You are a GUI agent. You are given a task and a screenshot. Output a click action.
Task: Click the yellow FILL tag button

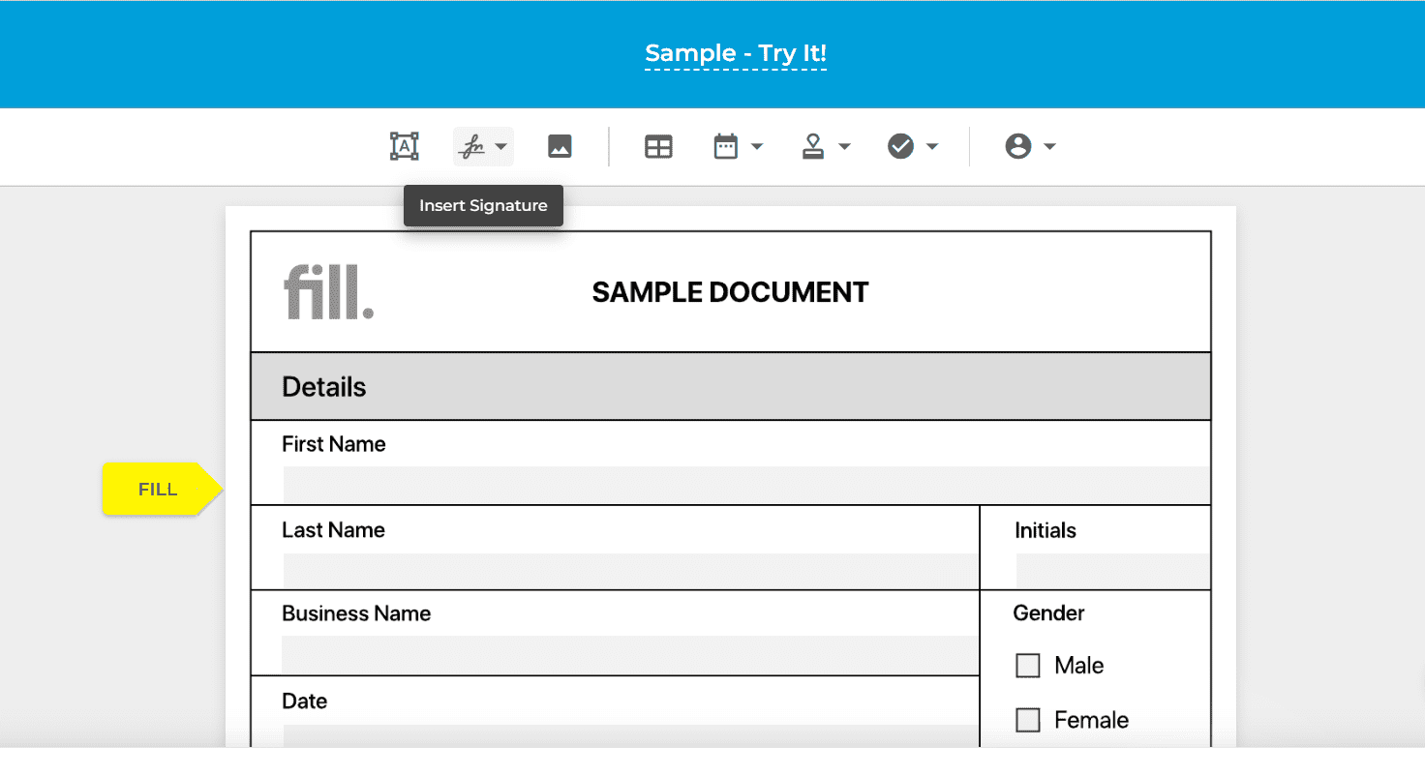tap(163, 489)
